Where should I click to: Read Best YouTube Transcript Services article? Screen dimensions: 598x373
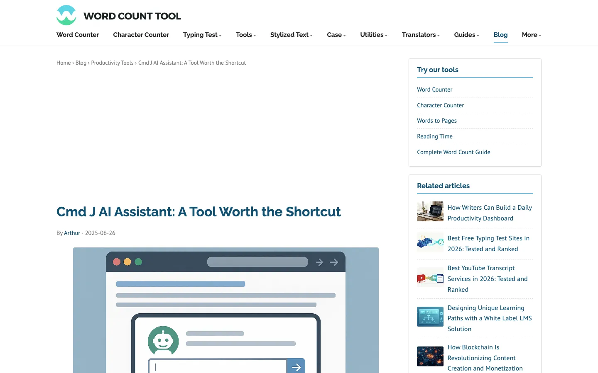[x=488, y=279]
